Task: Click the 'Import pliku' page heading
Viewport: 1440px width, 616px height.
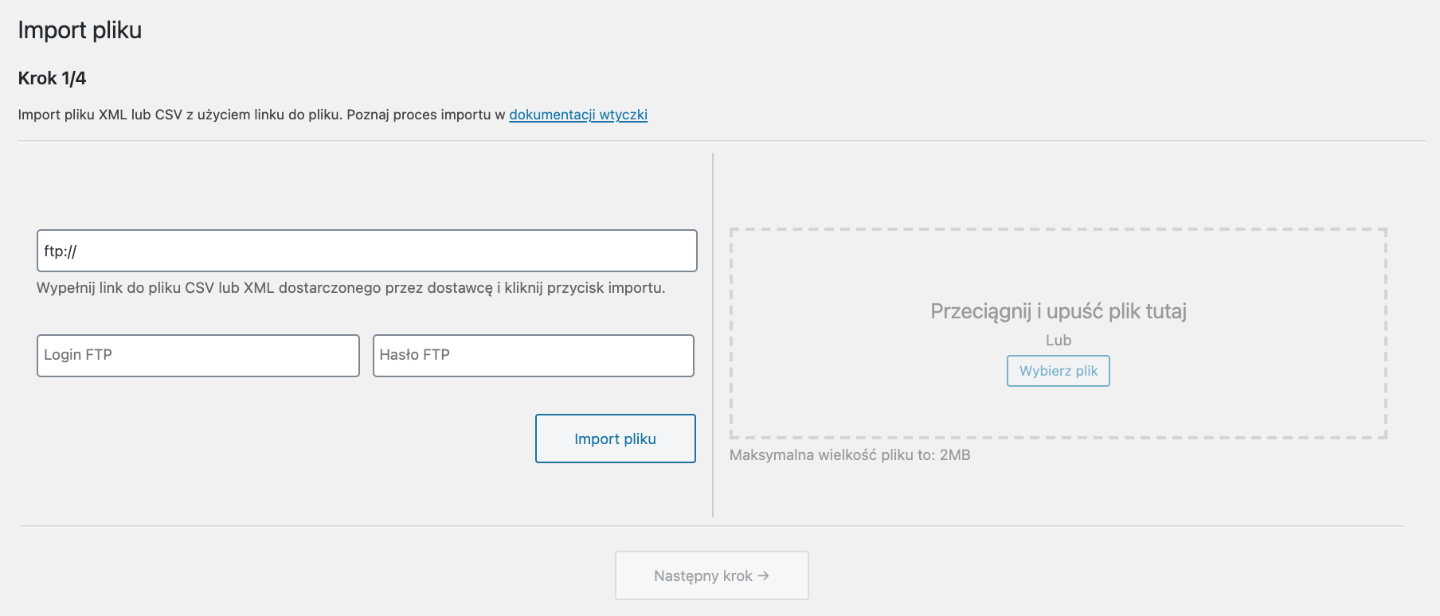Action: 80,30
